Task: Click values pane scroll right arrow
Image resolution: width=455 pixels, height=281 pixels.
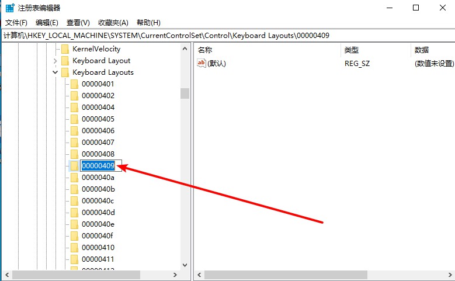Action: tap(450, 275)
